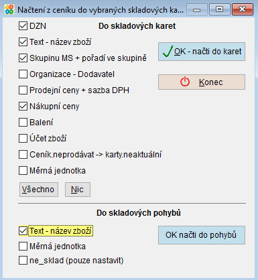Close the dialog with red X

coord(243,9)
